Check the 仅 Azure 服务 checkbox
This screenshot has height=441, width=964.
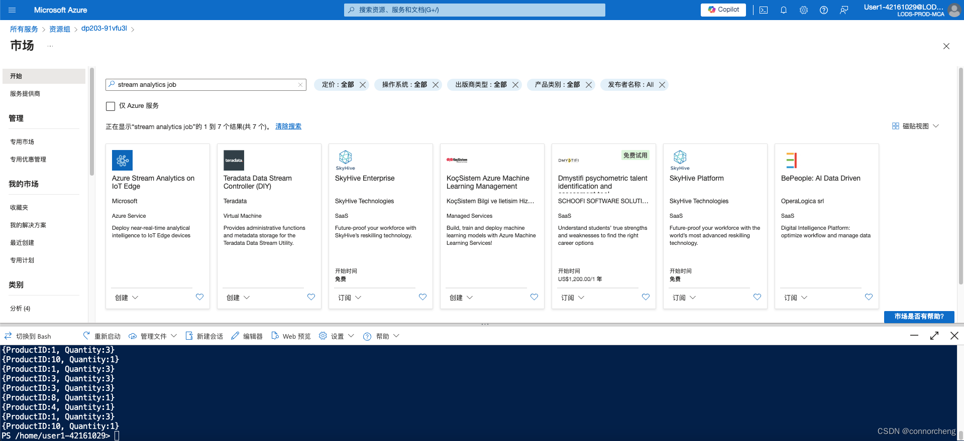(x=111, y=106)
